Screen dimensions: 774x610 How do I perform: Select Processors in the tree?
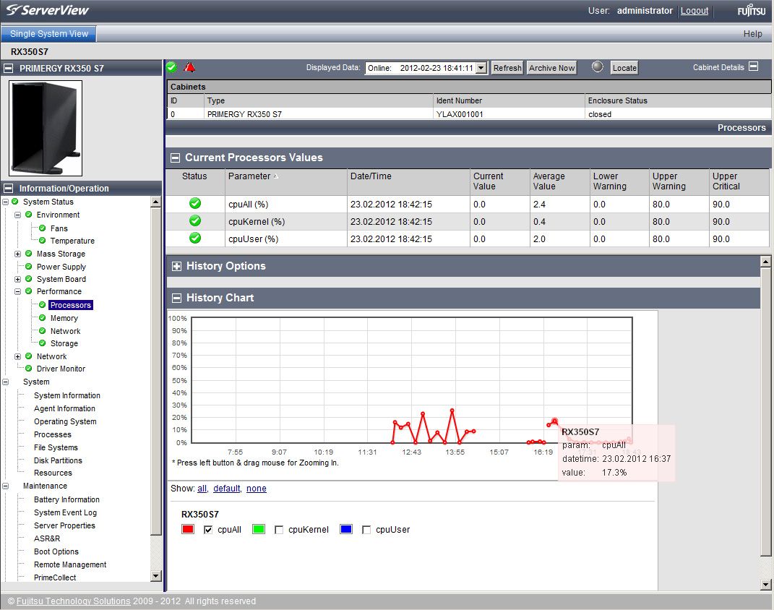pyautogui.click(x=71, y=305)
